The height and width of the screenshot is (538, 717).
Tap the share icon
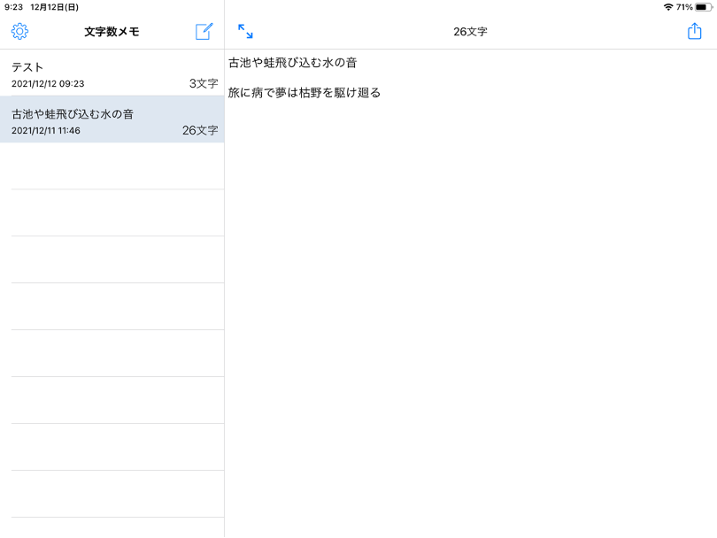(694, 32)
